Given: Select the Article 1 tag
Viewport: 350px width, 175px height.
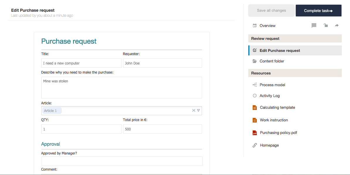Looking at the screenshot, I should pyautogui.click(x=52, y=111).
